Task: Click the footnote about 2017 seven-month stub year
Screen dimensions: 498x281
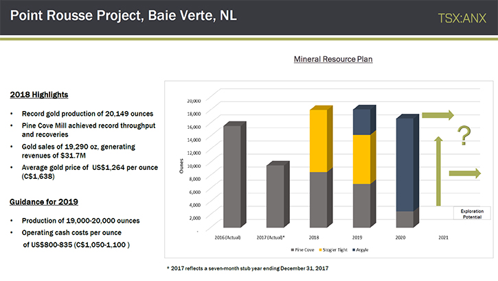Action: tap(248, 269)
